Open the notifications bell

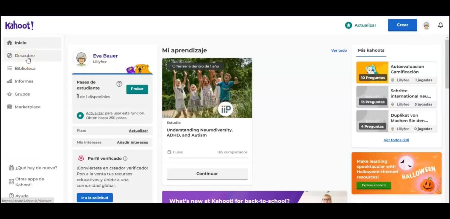click(x=440, y=25)
